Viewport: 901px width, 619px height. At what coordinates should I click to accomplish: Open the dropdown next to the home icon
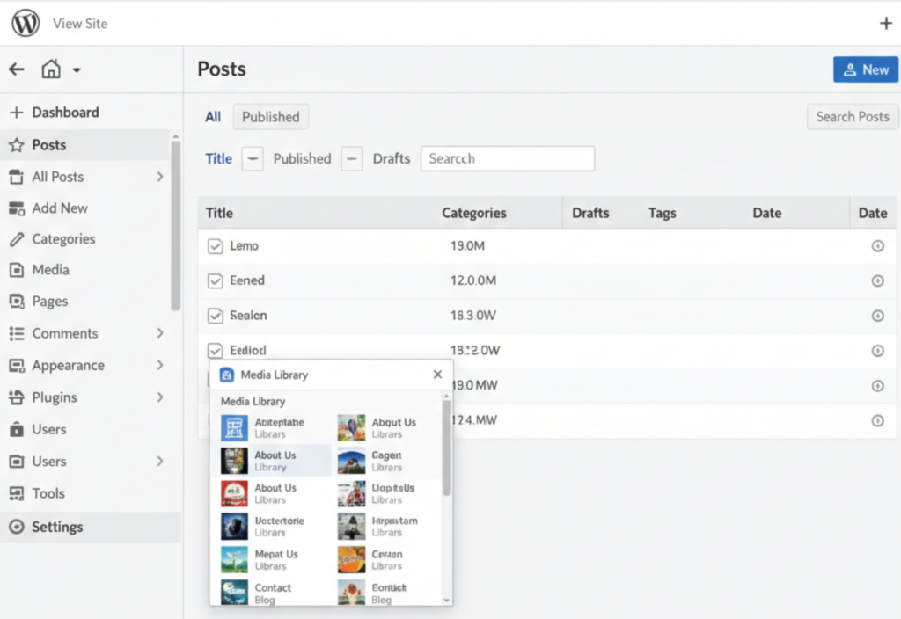[x=77, y=69]
